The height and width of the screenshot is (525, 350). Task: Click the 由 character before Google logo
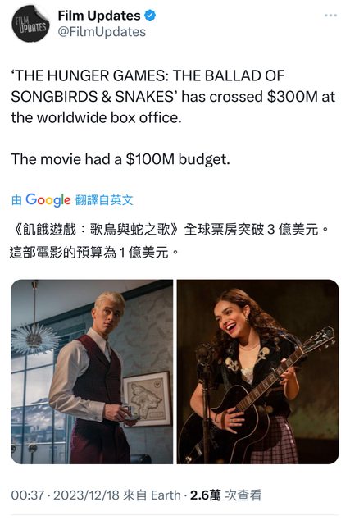[x=16, y=200]
